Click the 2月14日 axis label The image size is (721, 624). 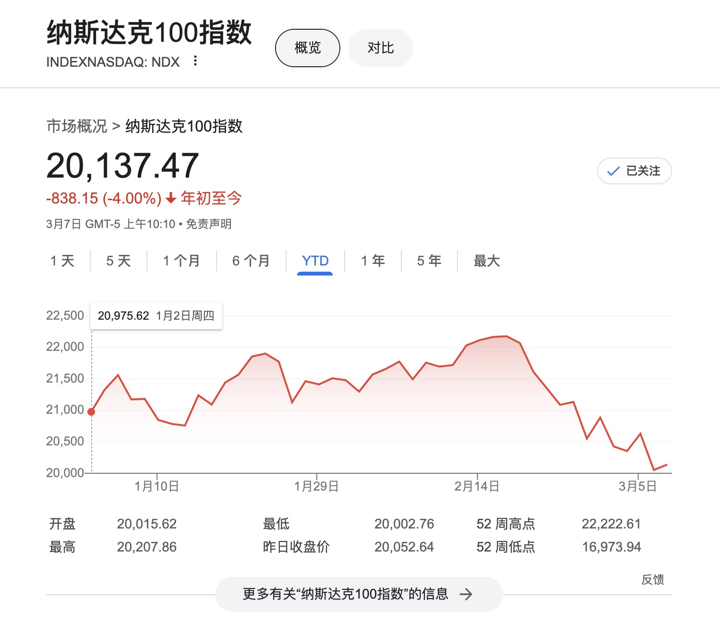click(477, 486)
